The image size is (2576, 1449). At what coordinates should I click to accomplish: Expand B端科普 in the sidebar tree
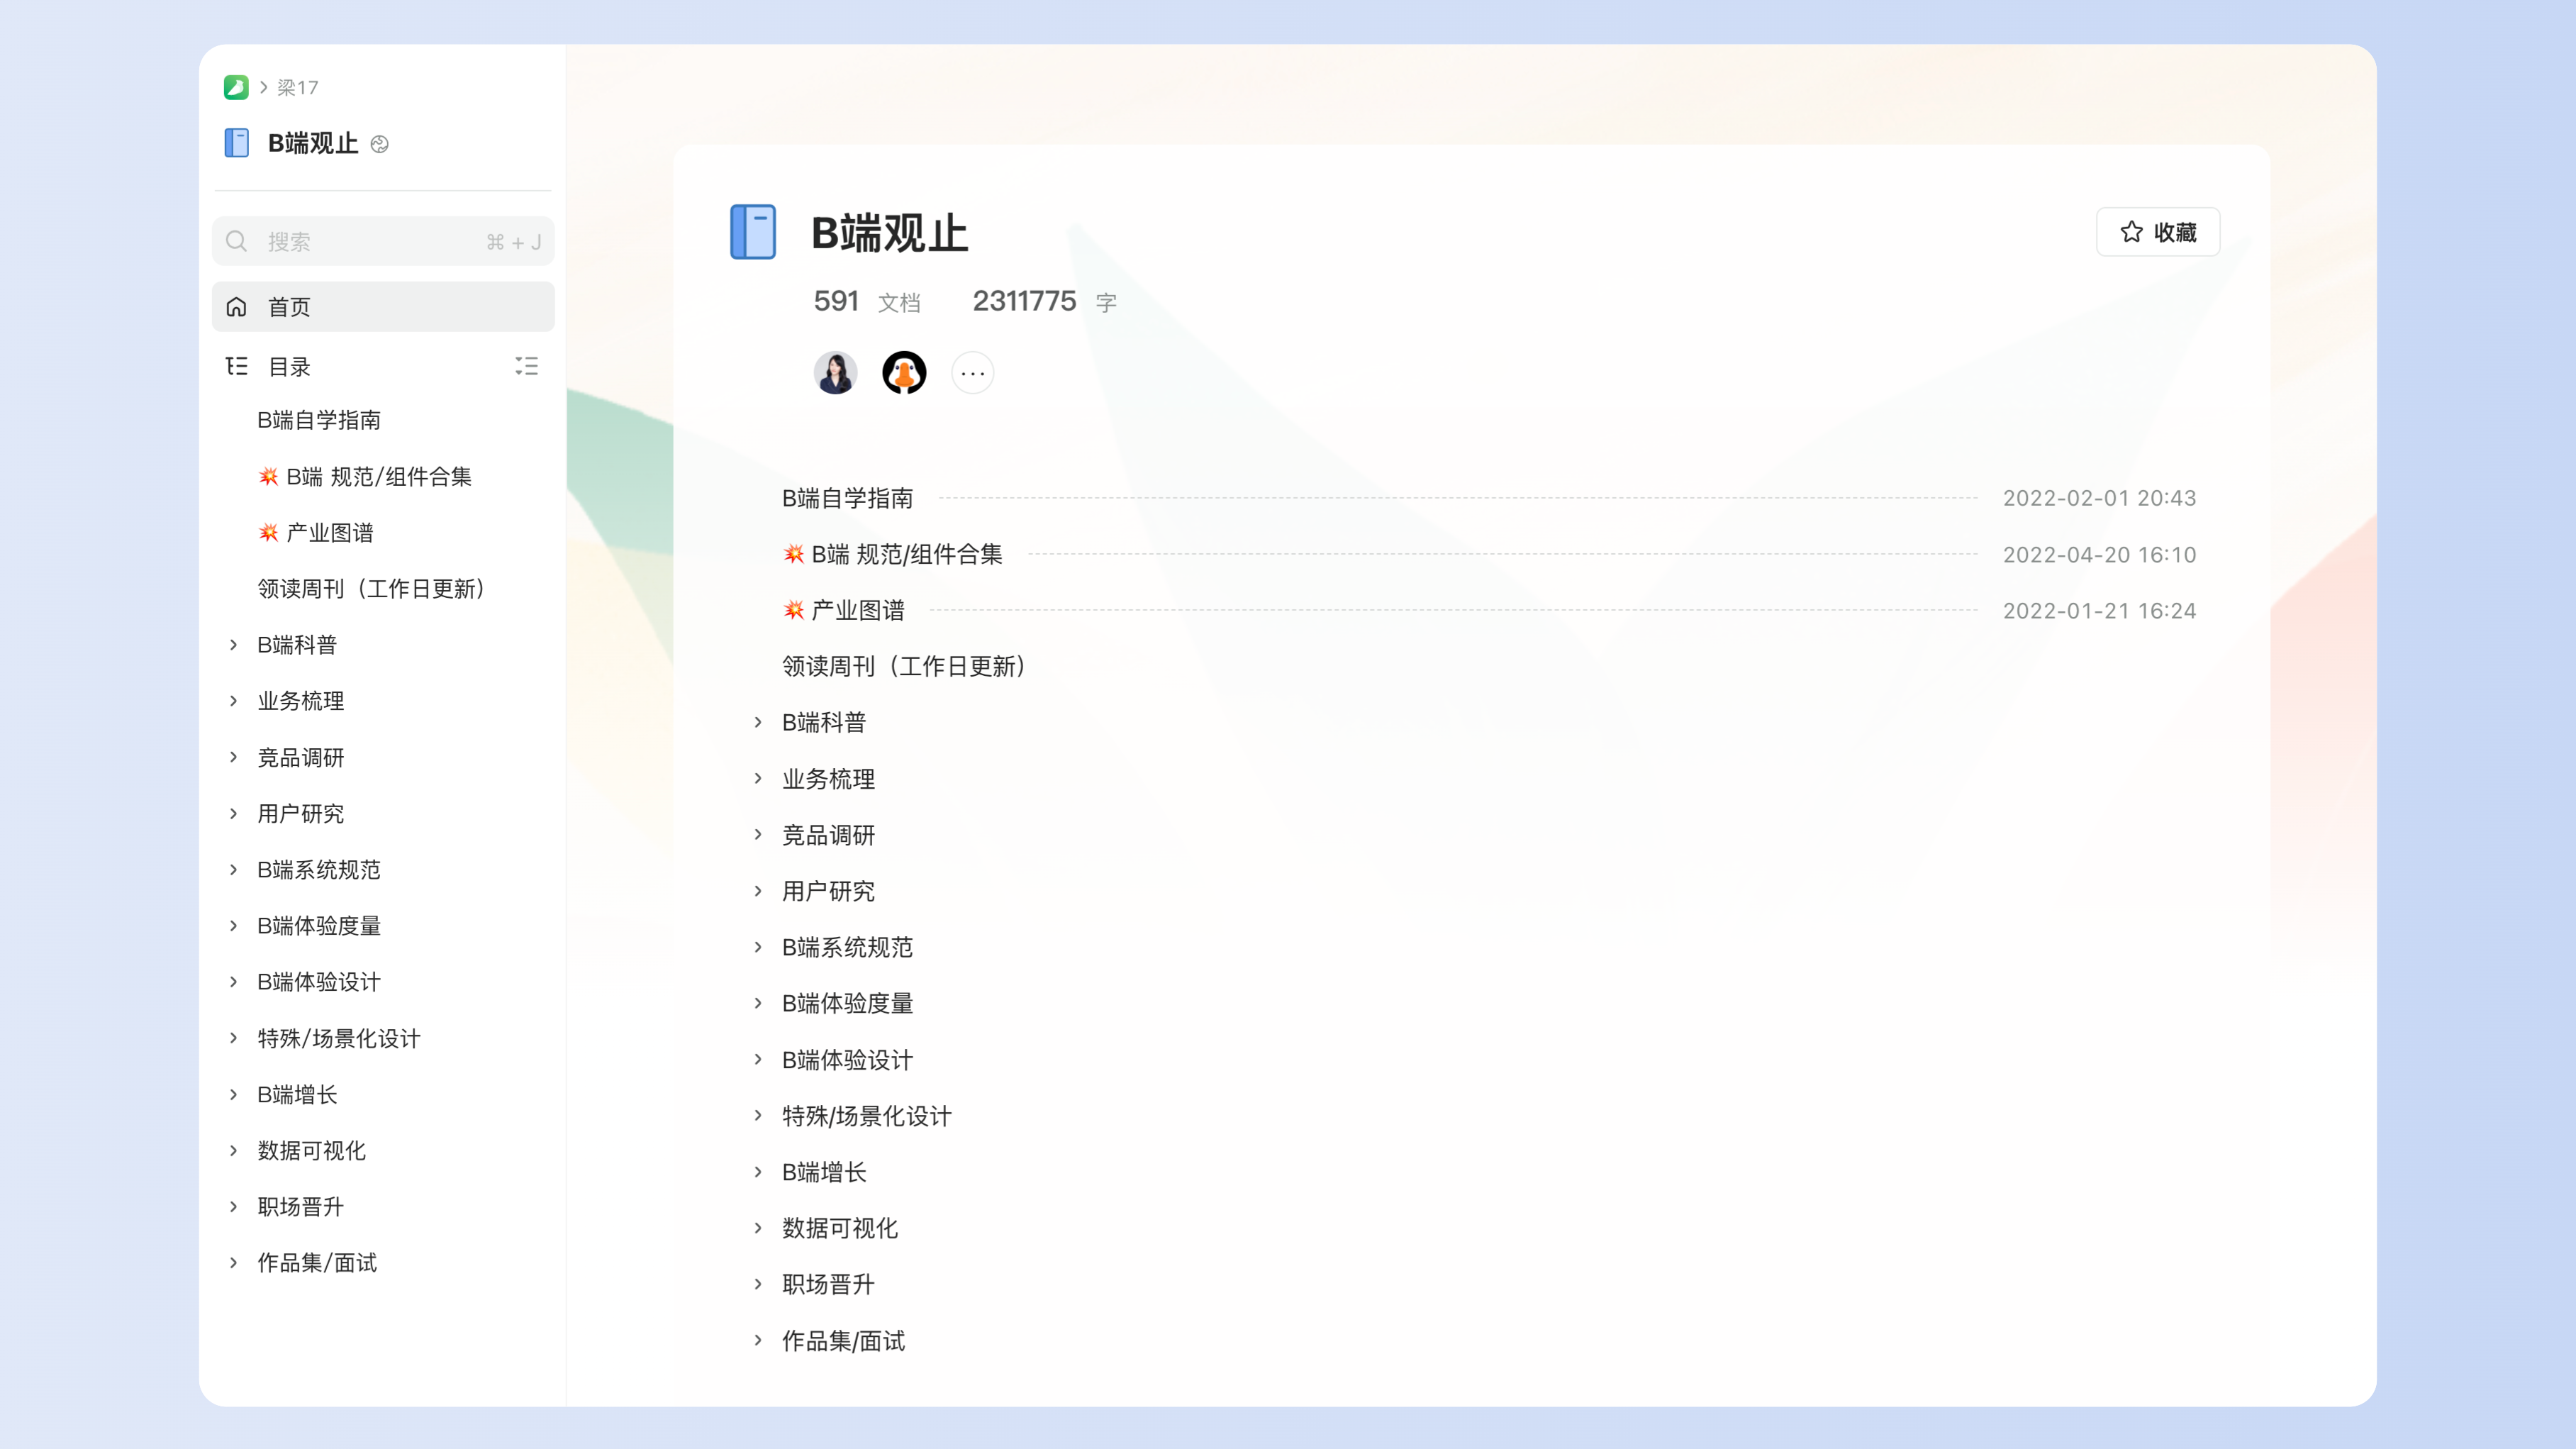click(233, 645)
